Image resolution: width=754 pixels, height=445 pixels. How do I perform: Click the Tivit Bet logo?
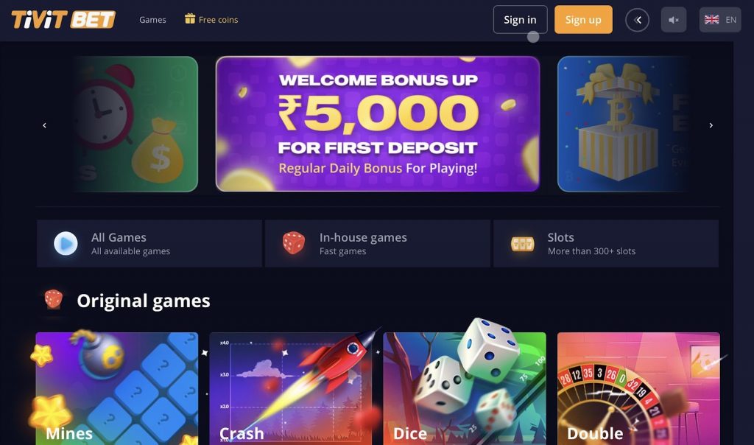click(x=63, y=20)
